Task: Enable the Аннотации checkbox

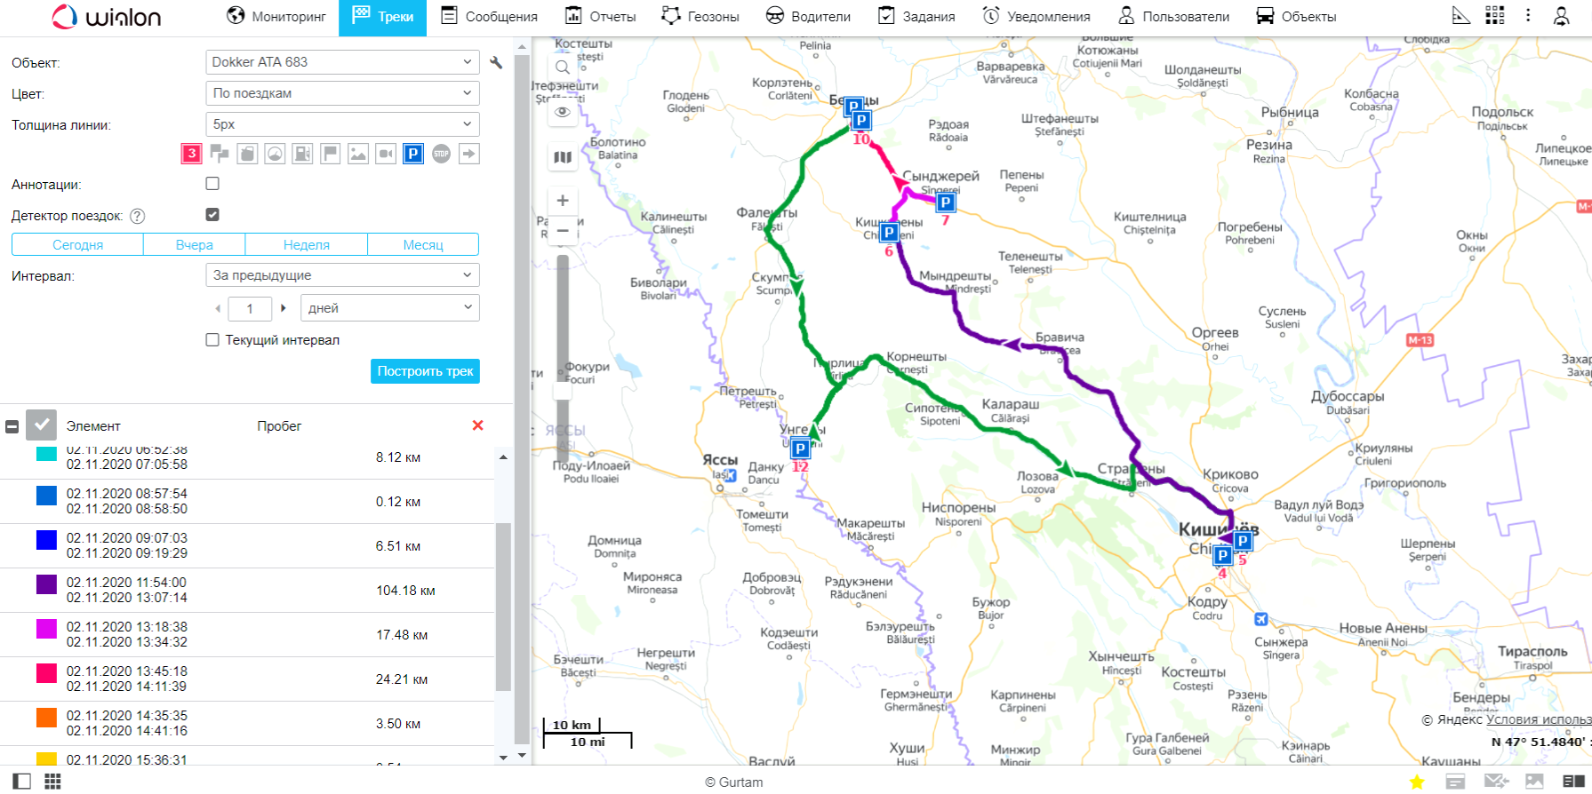Action: [x=212, y=184]
